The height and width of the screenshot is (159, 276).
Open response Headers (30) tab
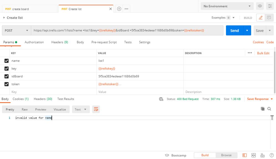[x=43, y=99]
